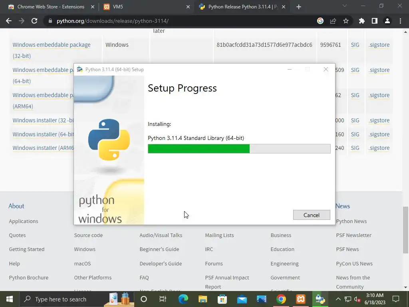Go back with the browser back arrow
Image resolution: width=409 pixels, height=307 pixels.
pos(9,21)
